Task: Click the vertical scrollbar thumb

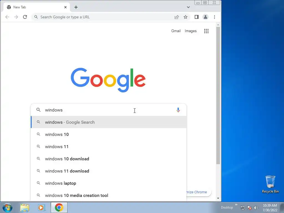Action: coord(218,96)
